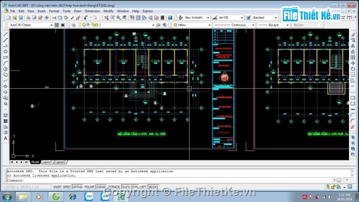
Task: Open Internet Explorer from the taskbar
Action: click(72, 197)
